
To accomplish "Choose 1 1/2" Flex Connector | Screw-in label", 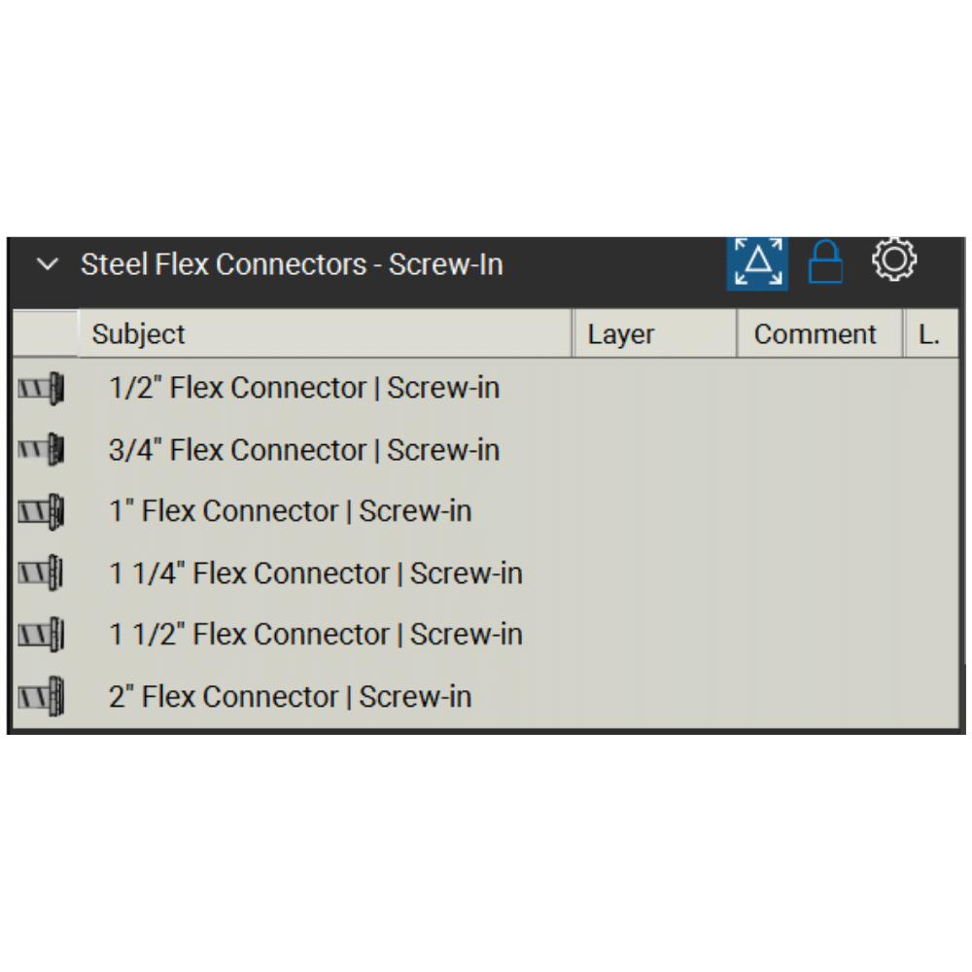I will point(316,635).
